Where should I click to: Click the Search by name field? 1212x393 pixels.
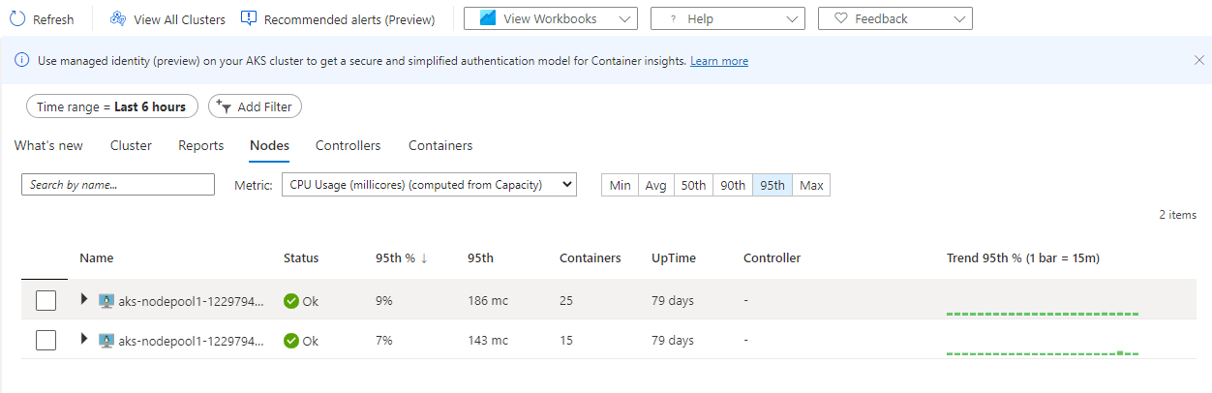pyautogui.click(x=118, y=185)
